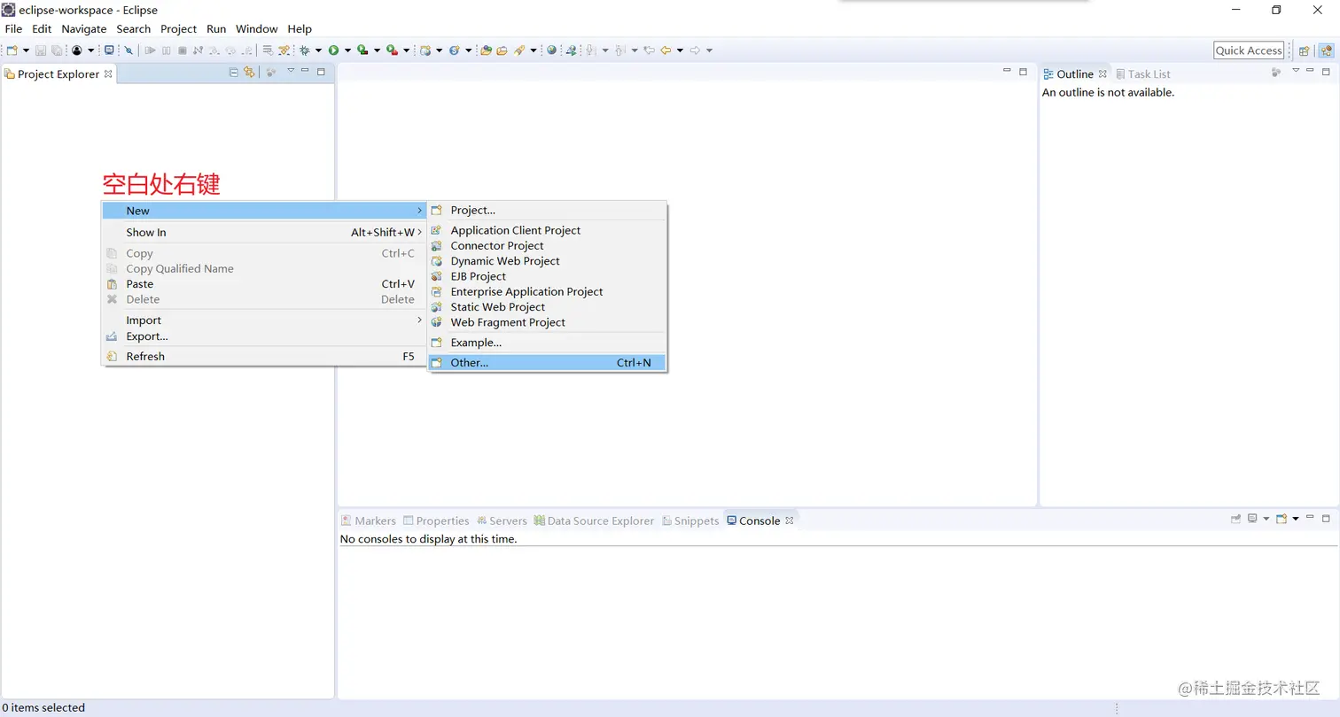
Task: Click the Open Type toolbar icon
Action: click(x=486, y=50)
